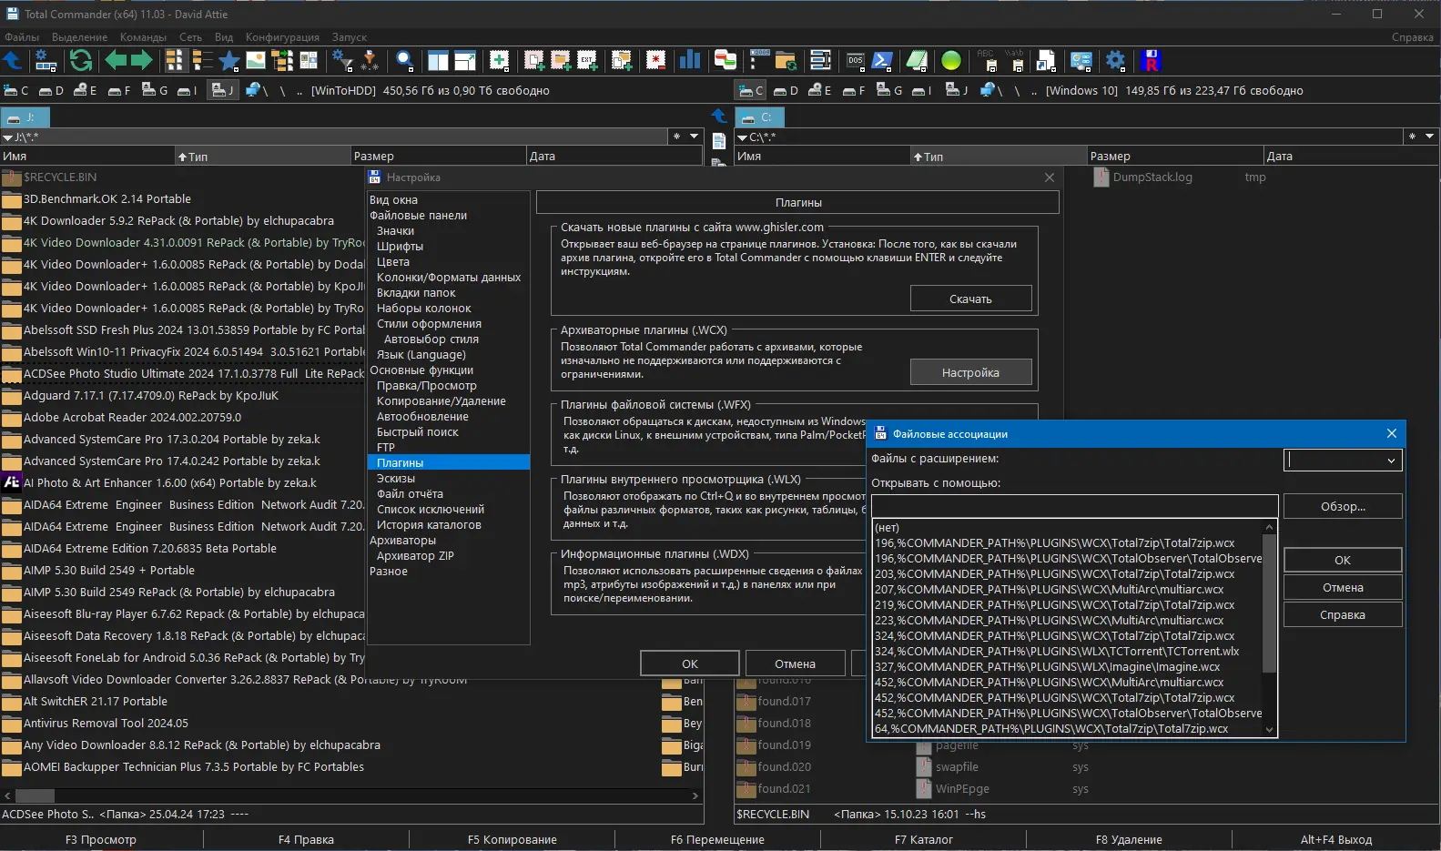1441x851 pixels.
Task: Go back with the green left arrow
Action: [116, 61]
